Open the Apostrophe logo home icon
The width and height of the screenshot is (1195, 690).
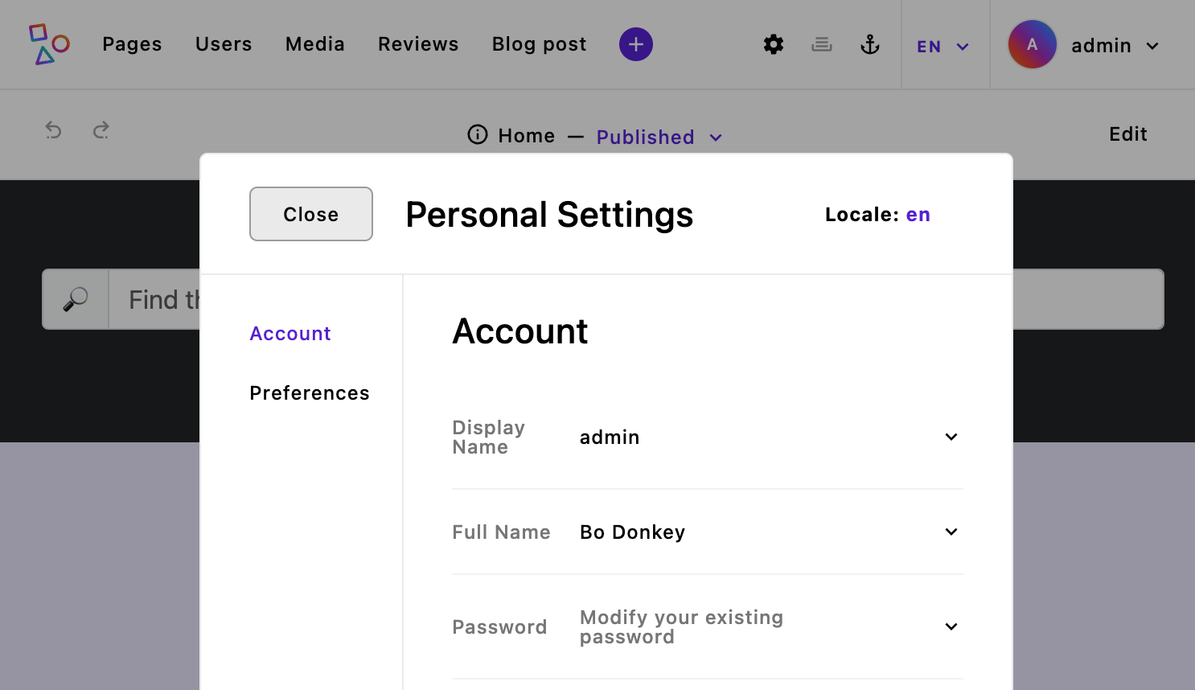coord(48,44)
